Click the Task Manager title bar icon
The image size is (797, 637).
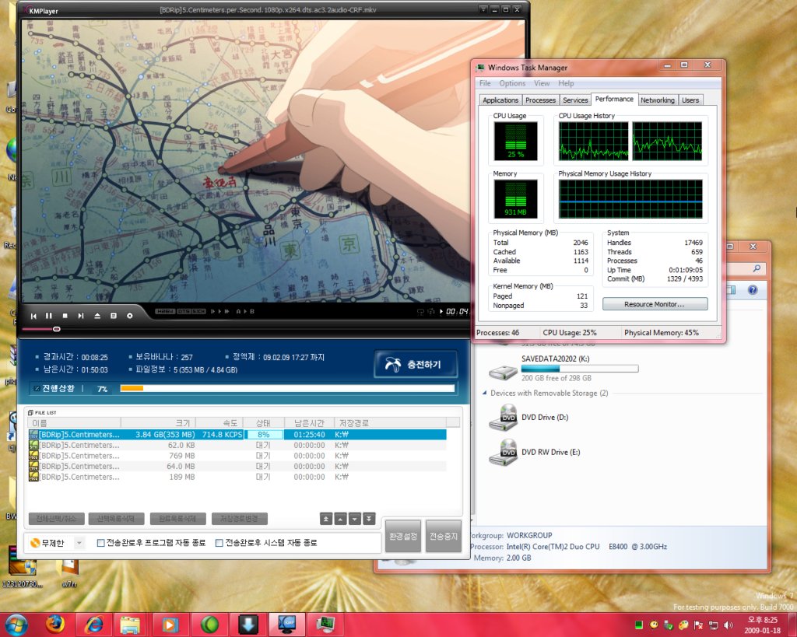pos(480,68)
